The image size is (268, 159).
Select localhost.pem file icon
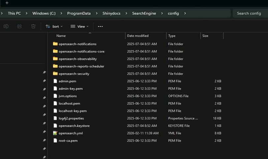55,103
